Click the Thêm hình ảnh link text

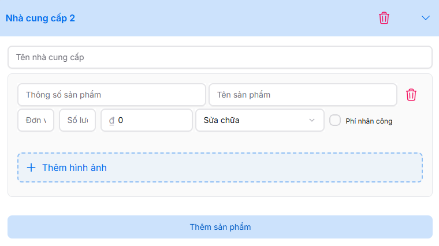coord(75,168)
